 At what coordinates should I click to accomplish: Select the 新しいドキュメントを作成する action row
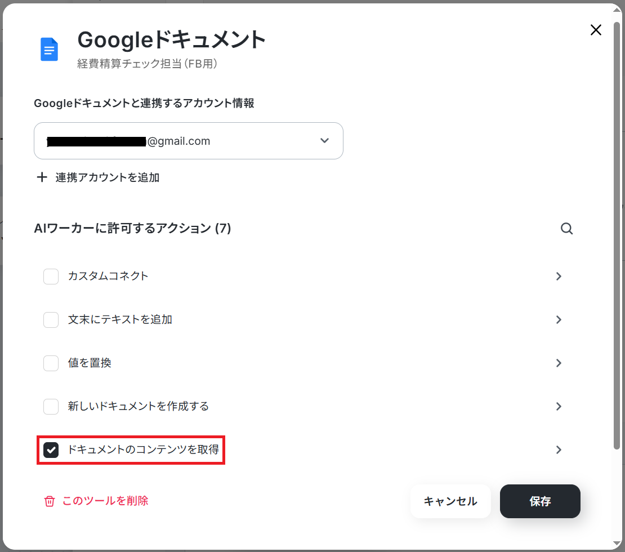coord(303,407)
